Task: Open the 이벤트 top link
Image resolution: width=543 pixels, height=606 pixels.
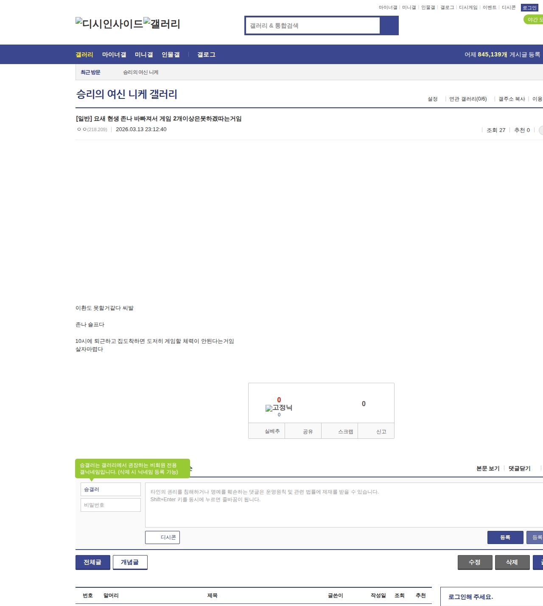Action: pyautogui.click(x=490, y=8)
